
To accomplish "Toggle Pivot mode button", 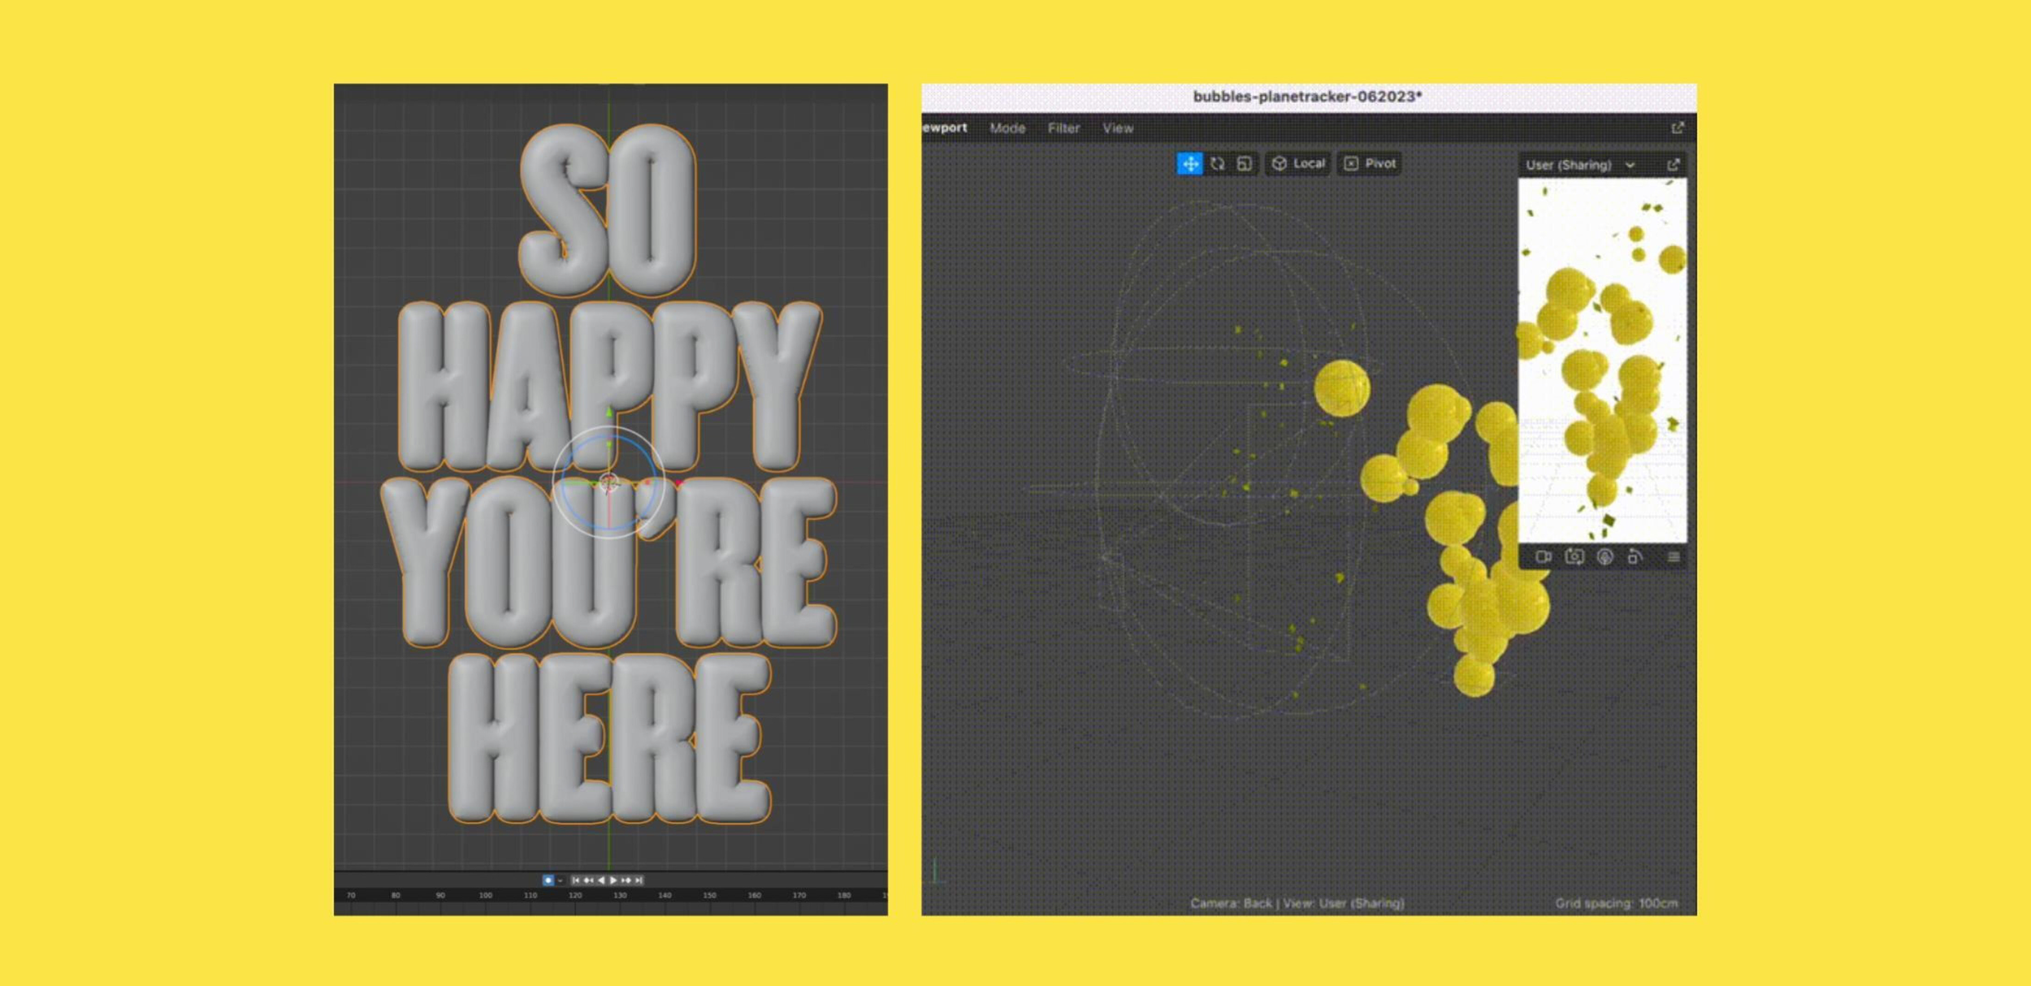I will (1370, 164).
